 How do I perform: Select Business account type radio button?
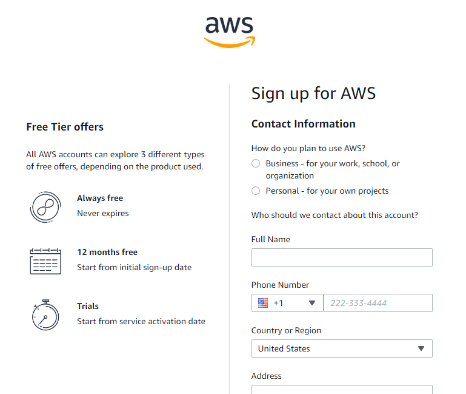tap(256, 163)
